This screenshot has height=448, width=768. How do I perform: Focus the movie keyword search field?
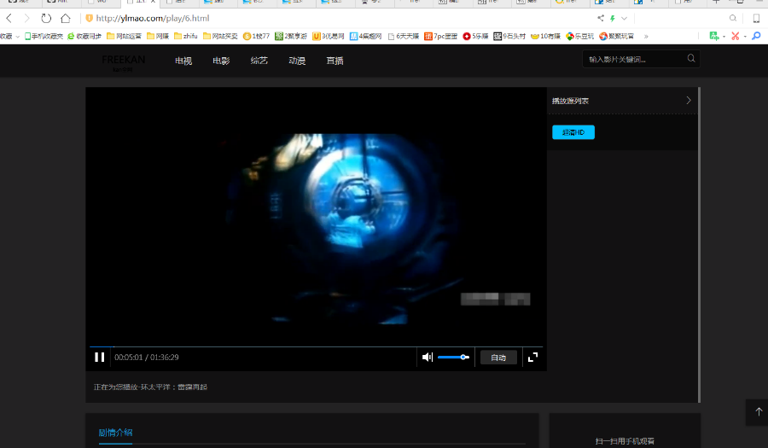pyautogui.click(x=631, y=59)
